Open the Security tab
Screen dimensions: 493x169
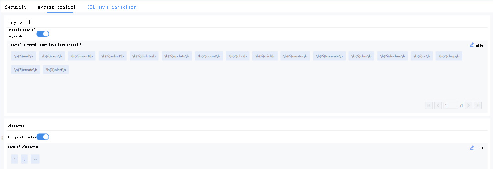(16, 7)
